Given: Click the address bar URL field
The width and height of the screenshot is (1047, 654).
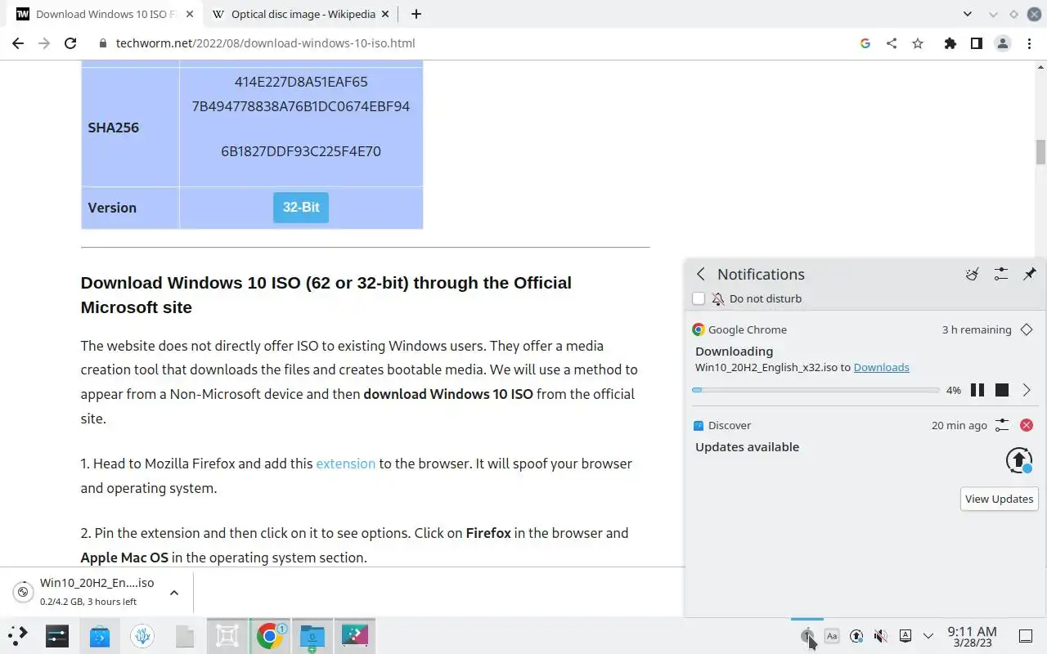Looking at the screenshot, I should [476, 43].
